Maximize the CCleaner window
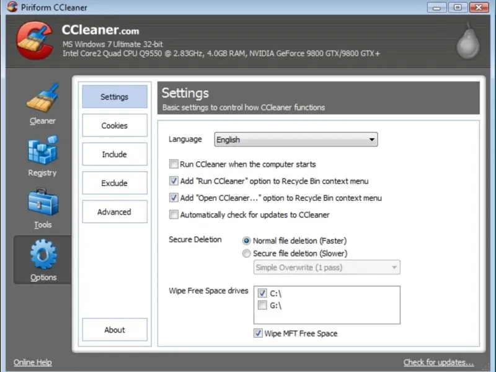This screenshot has height=372, width=496. pyautogui.click(x=458, y=7)
